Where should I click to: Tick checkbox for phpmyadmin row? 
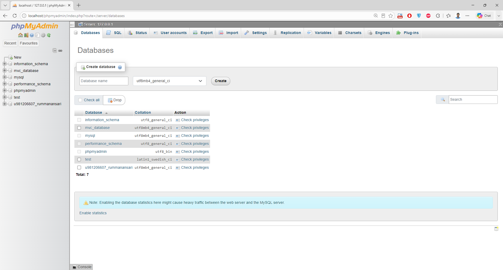pos(79,152)
